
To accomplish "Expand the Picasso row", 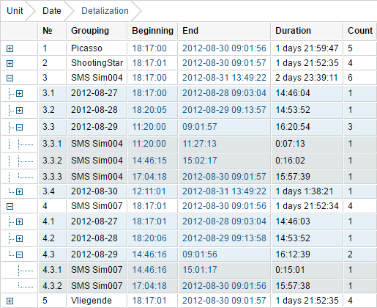I will point(10,48).
